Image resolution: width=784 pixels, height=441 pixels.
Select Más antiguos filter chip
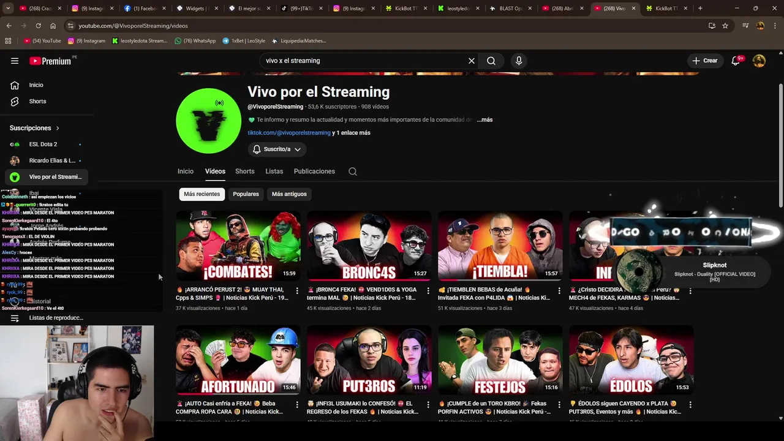tap(289, 194)
